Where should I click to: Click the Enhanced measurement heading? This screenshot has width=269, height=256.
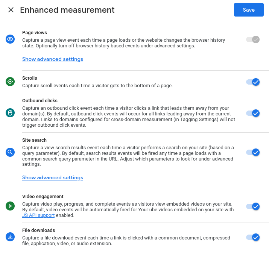[67, 10]
